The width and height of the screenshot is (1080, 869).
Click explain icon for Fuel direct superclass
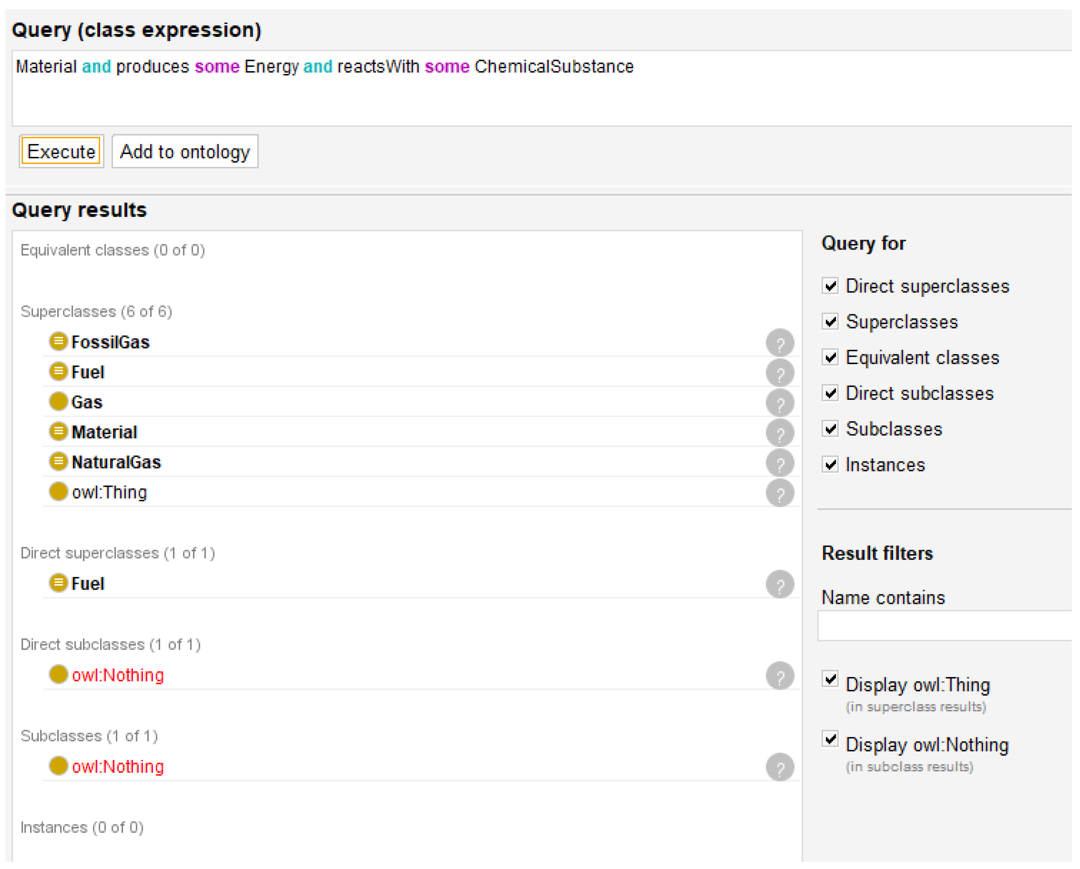pos(779,584)
